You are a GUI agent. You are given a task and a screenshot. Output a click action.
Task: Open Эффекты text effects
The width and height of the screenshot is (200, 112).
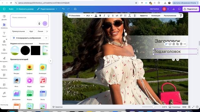click(x=144, y=16)
